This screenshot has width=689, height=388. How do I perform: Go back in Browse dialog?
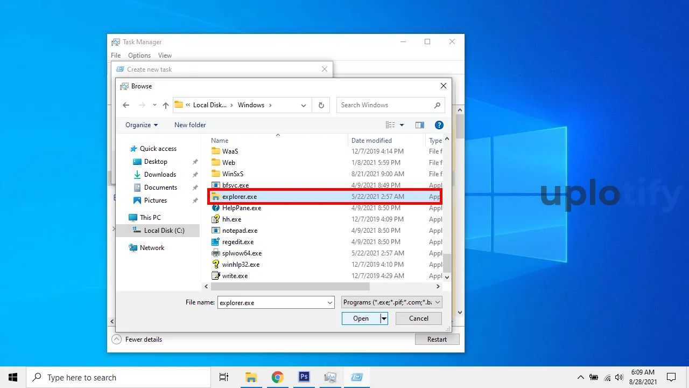point(126,105)
